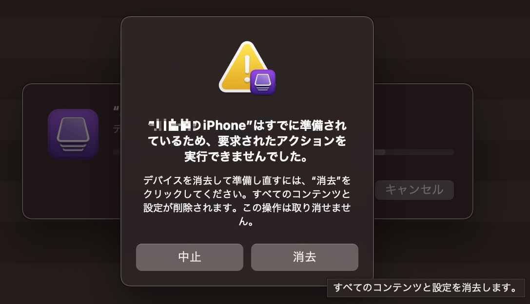
Task: Click the purple Apple Configurator badge on warning
Action: (263, 82)
